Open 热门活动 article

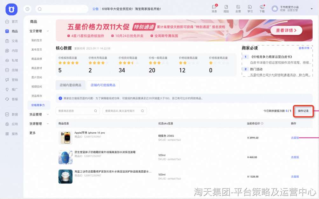click(x=256, y=69)
